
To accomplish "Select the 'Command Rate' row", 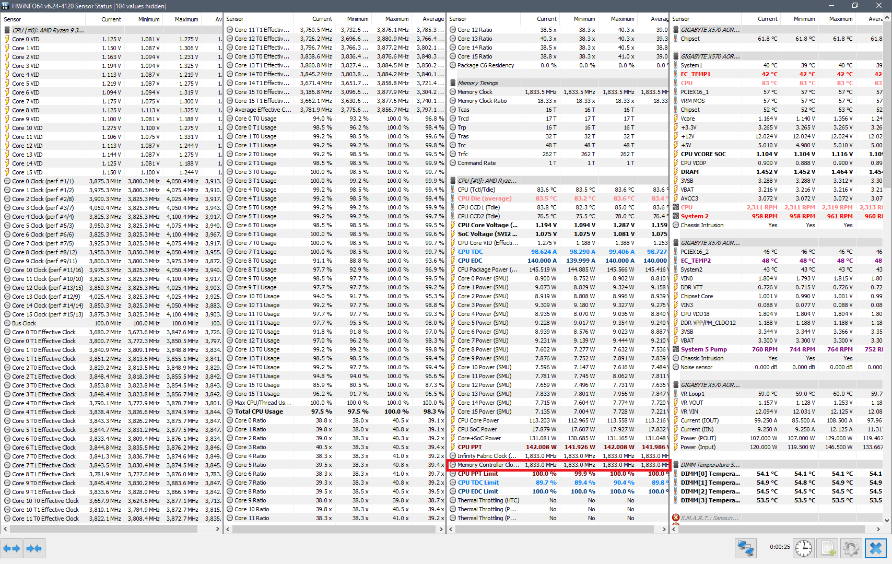I will pos(558,163).
